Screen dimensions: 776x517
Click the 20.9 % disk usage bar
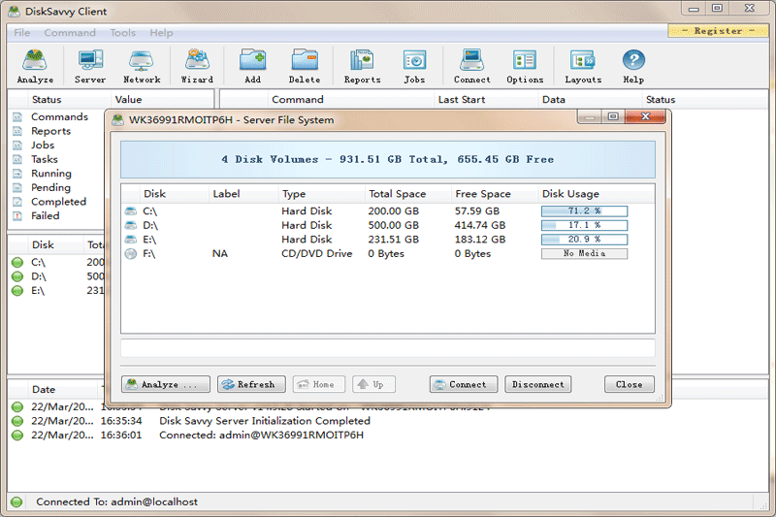point(585,240)
